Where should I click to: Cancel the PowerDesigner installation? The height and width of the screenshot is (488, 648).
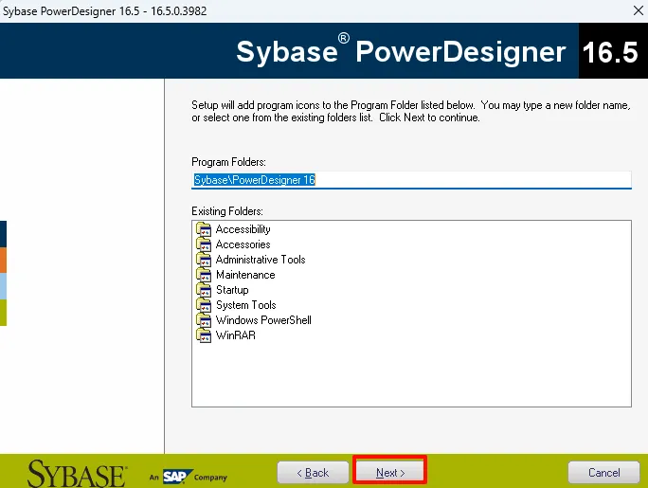pos(603,472)
